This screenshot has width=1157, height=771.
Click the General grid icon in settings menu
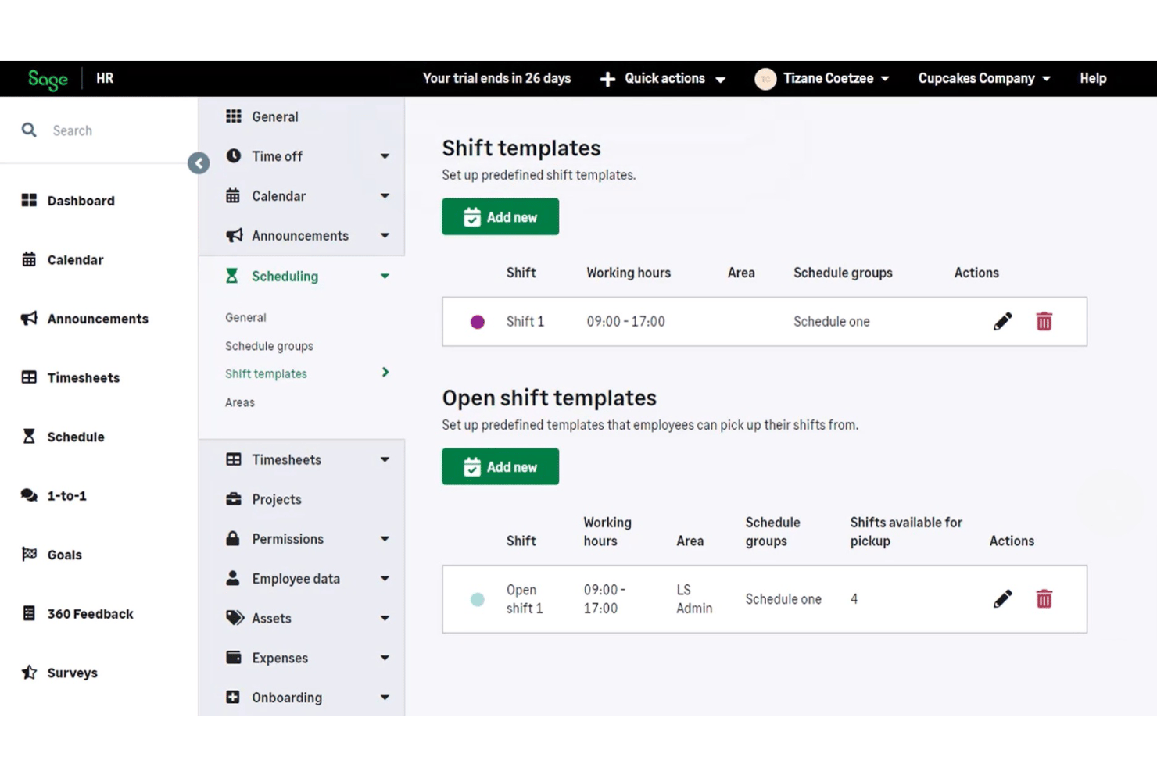tap(234, 116)
